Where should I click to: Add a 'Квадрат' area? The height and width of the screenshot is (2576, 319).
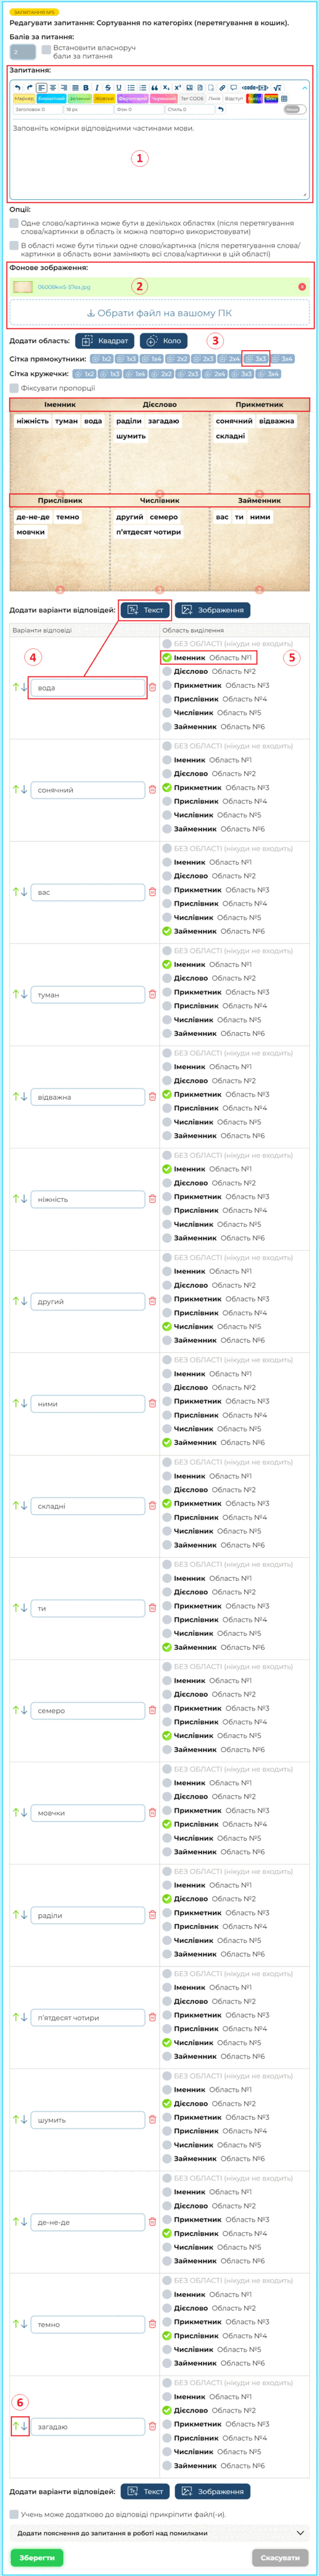106,341
